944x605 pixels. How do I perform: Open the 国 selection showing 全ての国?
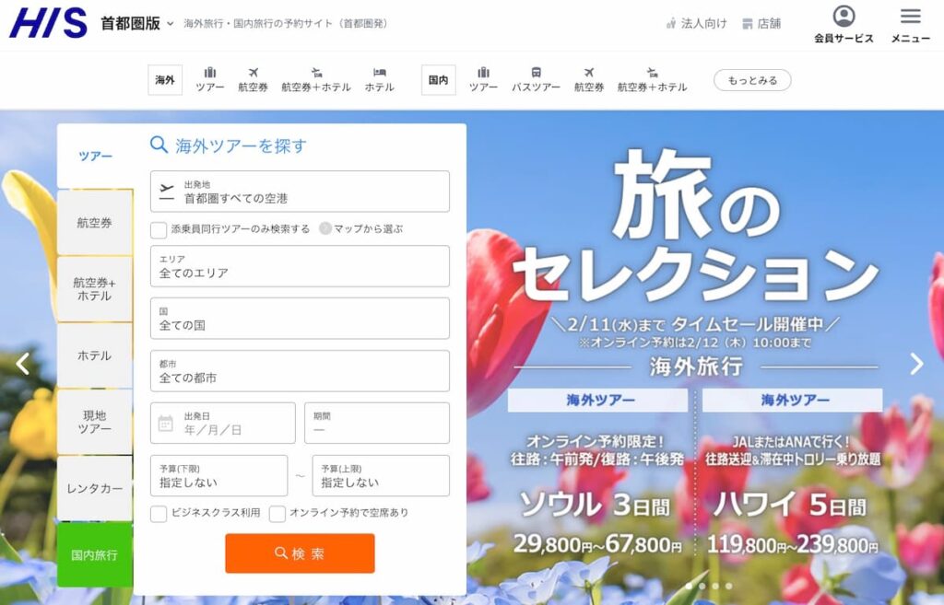300,319
